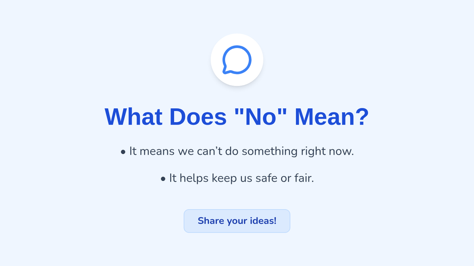
Task: Click the bullet dot before "It helps"
Action: point(163,179)
